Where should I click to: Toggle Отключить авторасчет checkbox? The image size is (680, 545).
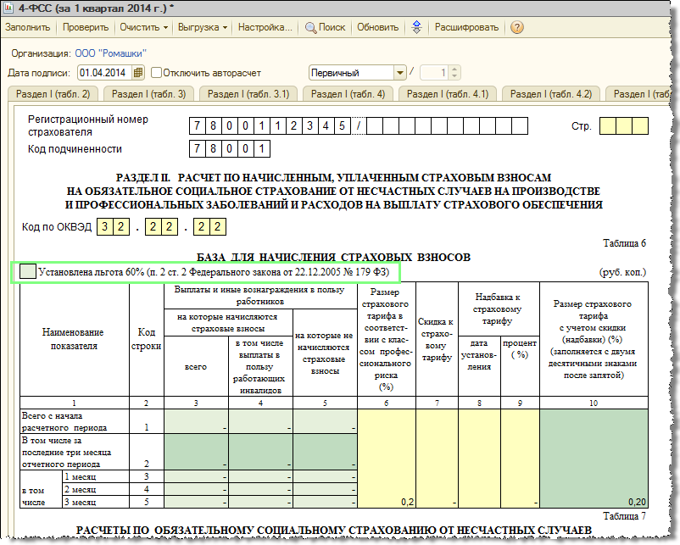(156, 72)
